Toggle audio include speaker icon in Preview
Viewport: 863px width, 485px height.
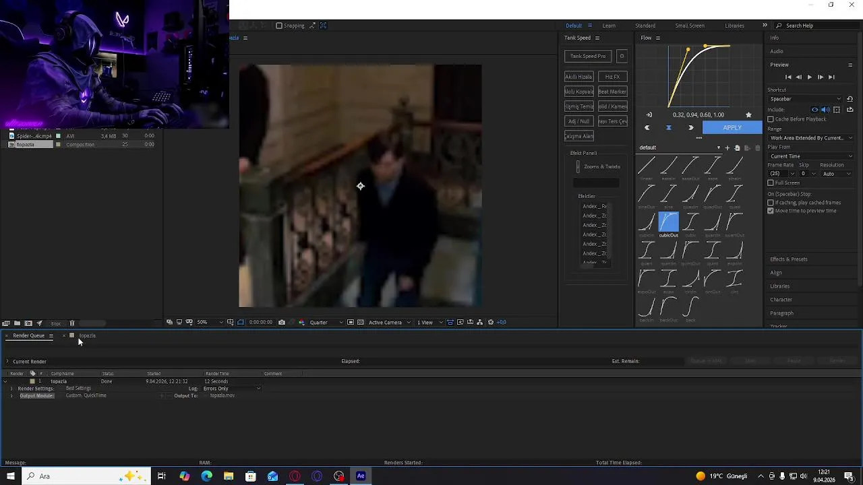pyautogui.click(x=825, y=110)
